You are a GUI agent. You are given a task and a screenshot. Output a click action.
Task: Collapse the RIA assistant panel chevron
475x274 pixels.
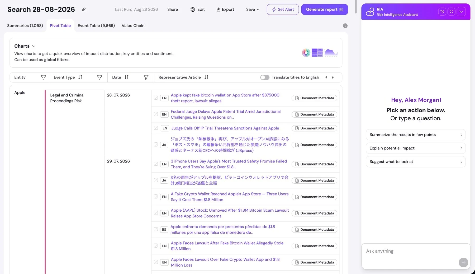[461, 12]
